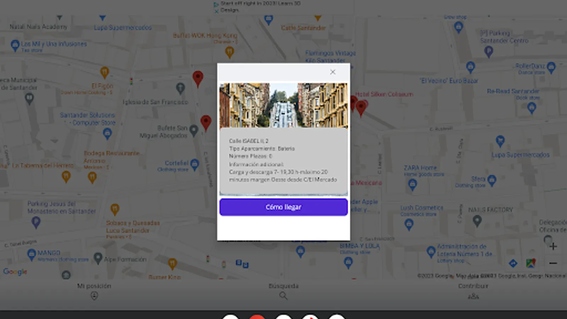This screenshot has width=567, height=319.
Task: Open the Contribuir tab
Action: click(473, 291)
